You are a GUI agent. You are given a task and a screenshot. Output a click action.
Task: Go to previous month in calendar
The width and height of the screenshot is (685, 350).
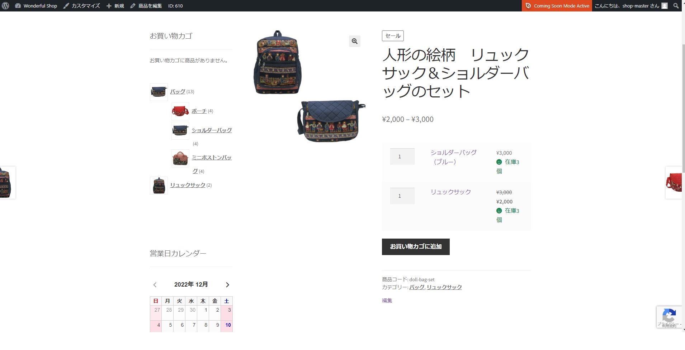pos(155,285)
